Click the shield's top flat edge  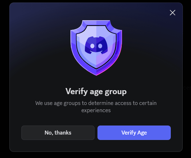pos(96,22)
